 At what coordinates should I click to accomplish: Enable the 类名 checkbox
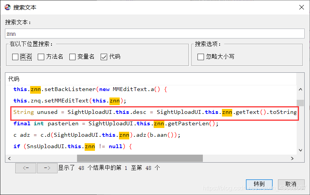(15, 57)
